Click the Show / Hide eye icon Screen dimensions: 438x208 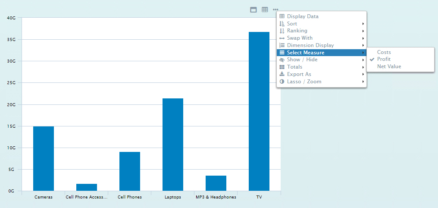click(282, 60)
